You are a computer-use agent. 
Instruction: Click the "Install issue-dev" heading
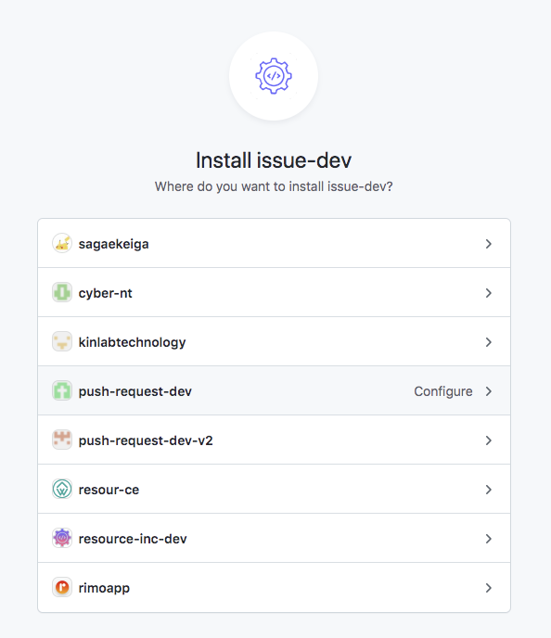[274, 160]
